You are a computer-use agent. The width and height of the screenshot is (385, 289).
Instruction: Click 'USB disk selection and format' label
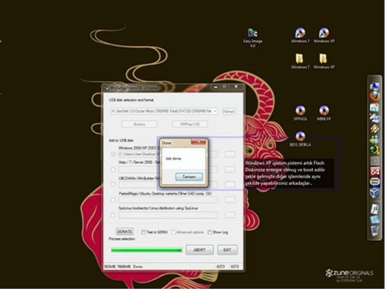coord(132,100)
